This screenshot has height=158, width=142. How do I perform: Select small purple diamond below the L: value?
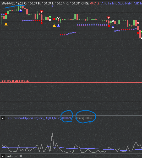[x=52, y=6]
